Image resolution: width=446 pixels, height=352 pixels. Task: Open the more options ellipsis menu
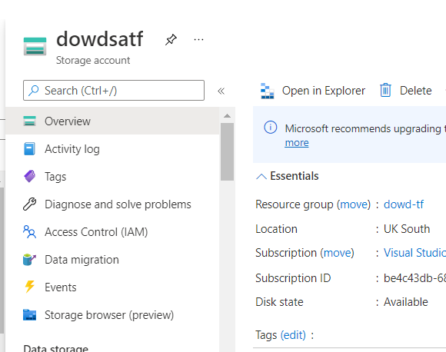coord(198,39)
